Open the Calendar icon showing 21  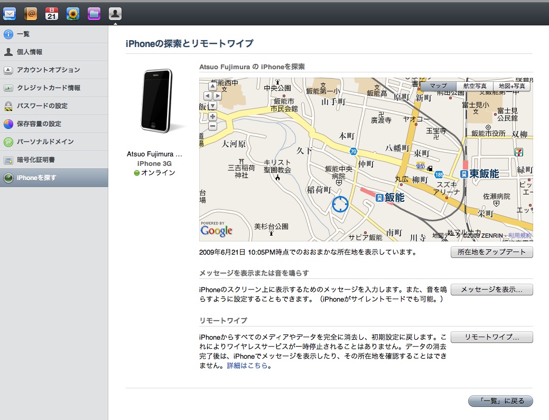click(52, 14)
